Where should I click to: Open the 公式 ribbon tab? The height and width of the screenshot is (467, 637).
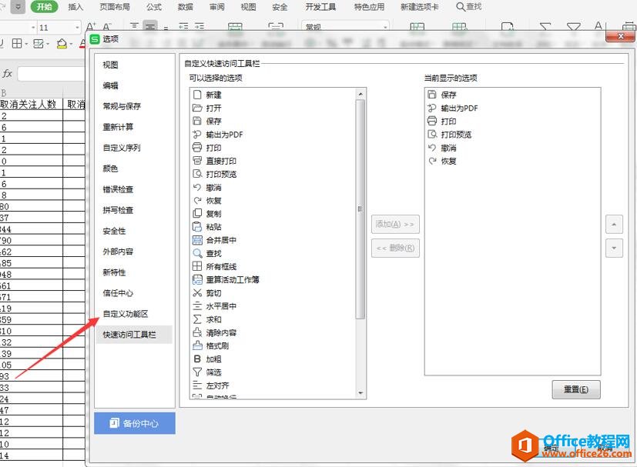154,7
